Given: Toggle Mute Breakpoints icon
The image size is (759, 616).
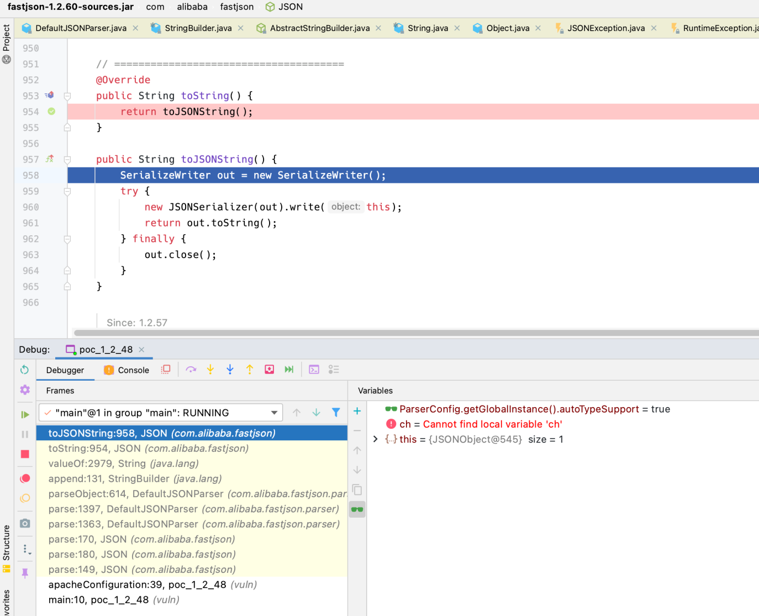Looking at the screenshot, I should [25, 498].
